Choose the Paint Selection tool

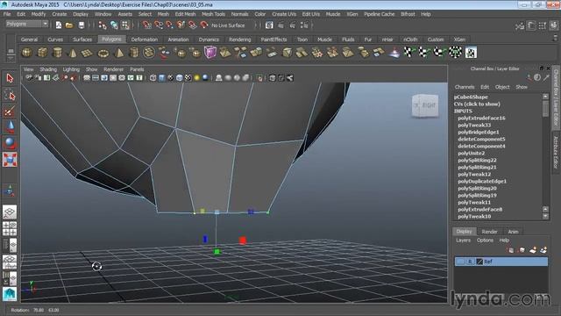pos(10,111)
